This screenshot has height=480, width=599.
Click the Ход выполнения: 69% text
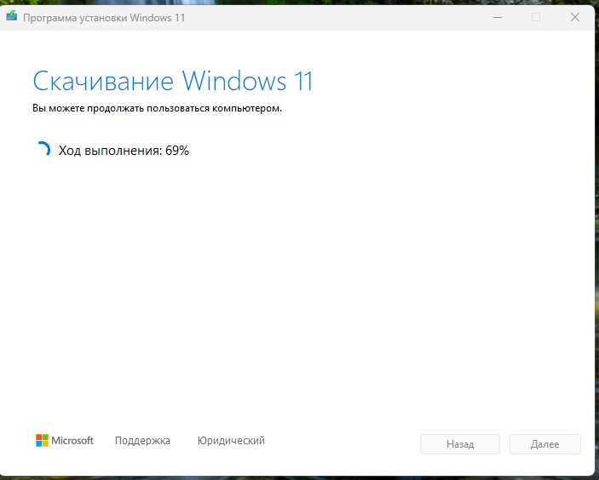[124, 151]
